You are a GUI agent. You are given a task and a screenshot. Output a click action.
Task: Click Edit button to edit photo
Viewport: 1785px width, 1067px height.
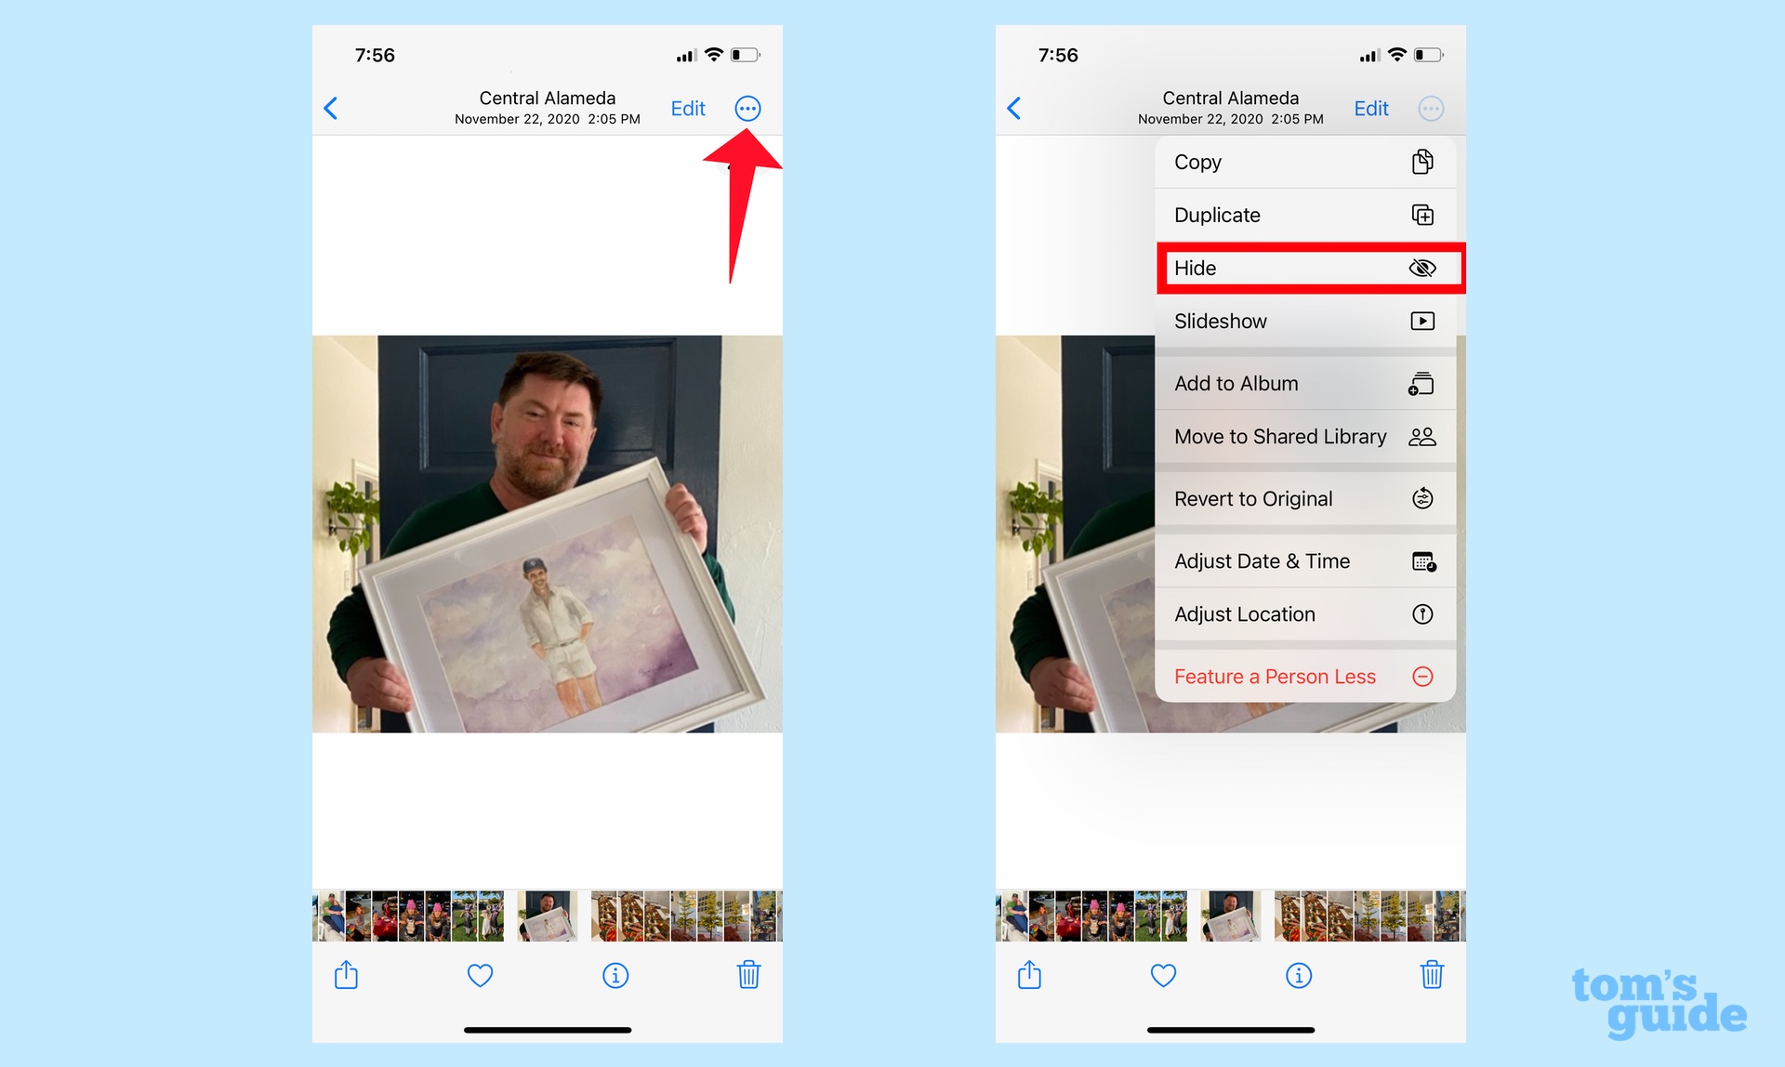pos(689,108)
